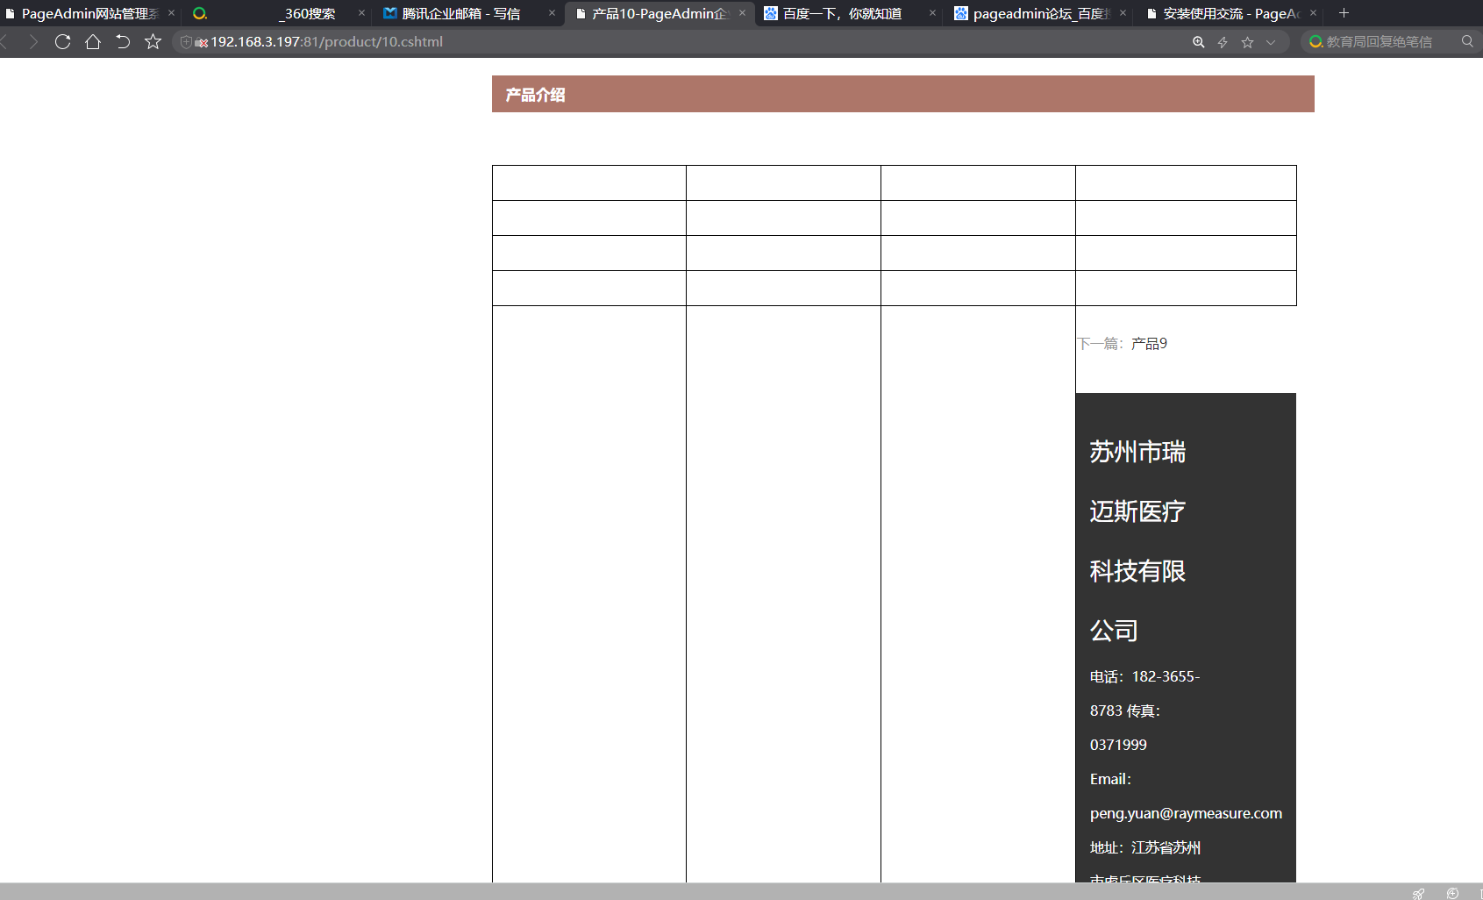Click the Email: label in contact block
Viewport: 1483px width, 900px height.
[1110, 779]
